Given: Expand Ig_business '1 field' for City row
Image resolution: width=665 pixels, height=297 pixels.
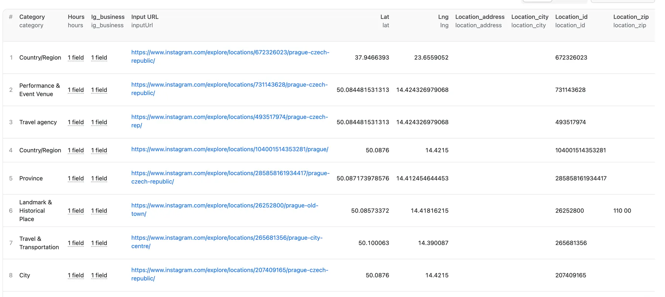Looking at the screenshot, I should pos(99,275).
